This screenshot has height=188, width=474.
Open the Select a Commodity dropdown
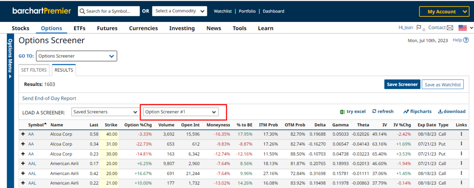click(x=179, y=11)
